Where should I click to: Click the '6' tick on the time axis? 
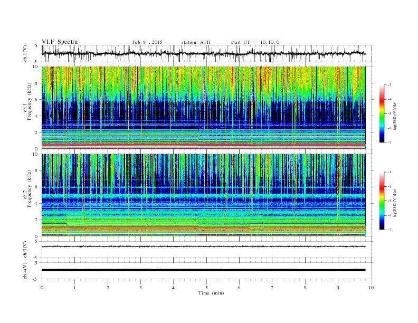pyautogui.click(x=239, y=288)
